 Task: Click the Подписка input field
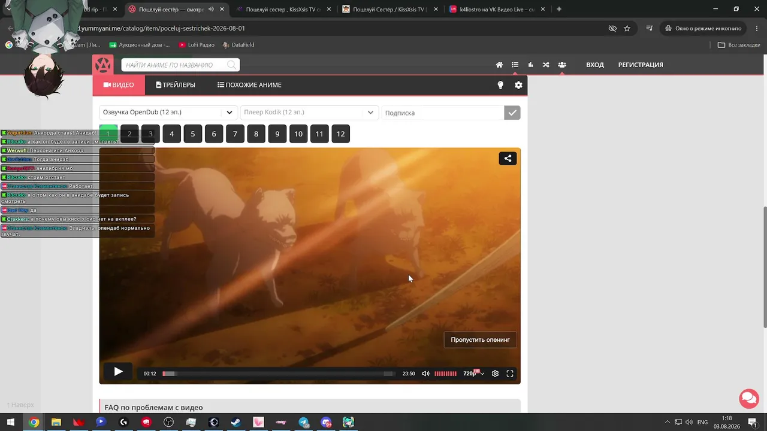[x=443, y=113]
